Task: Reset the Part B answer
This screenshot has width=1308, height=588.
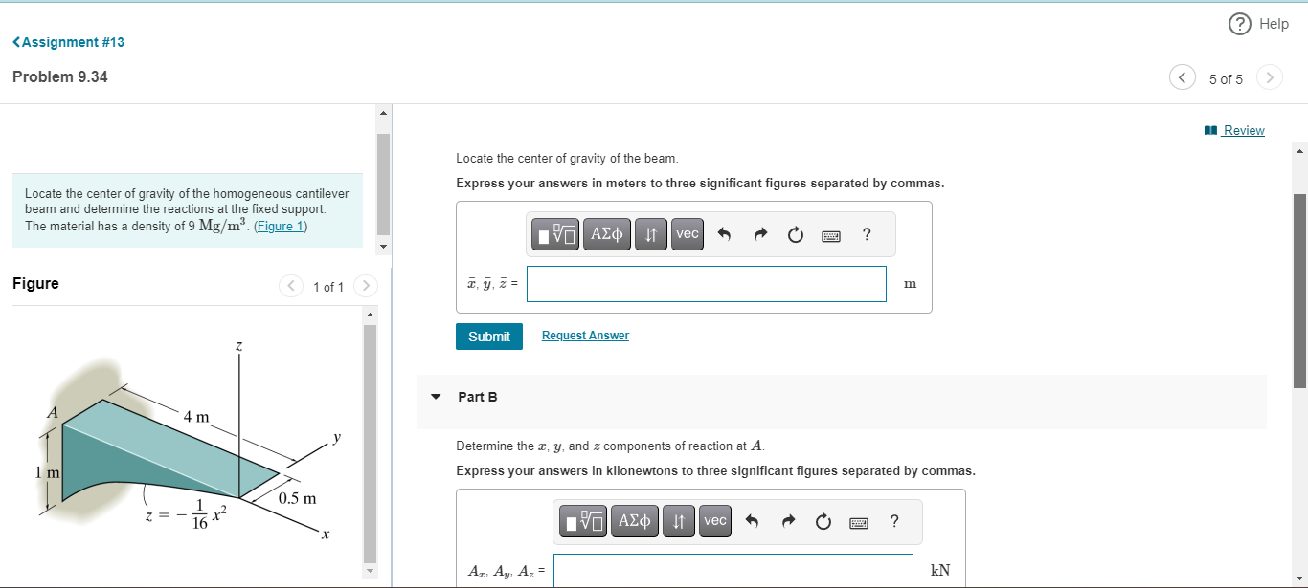Action: point(823,522)
